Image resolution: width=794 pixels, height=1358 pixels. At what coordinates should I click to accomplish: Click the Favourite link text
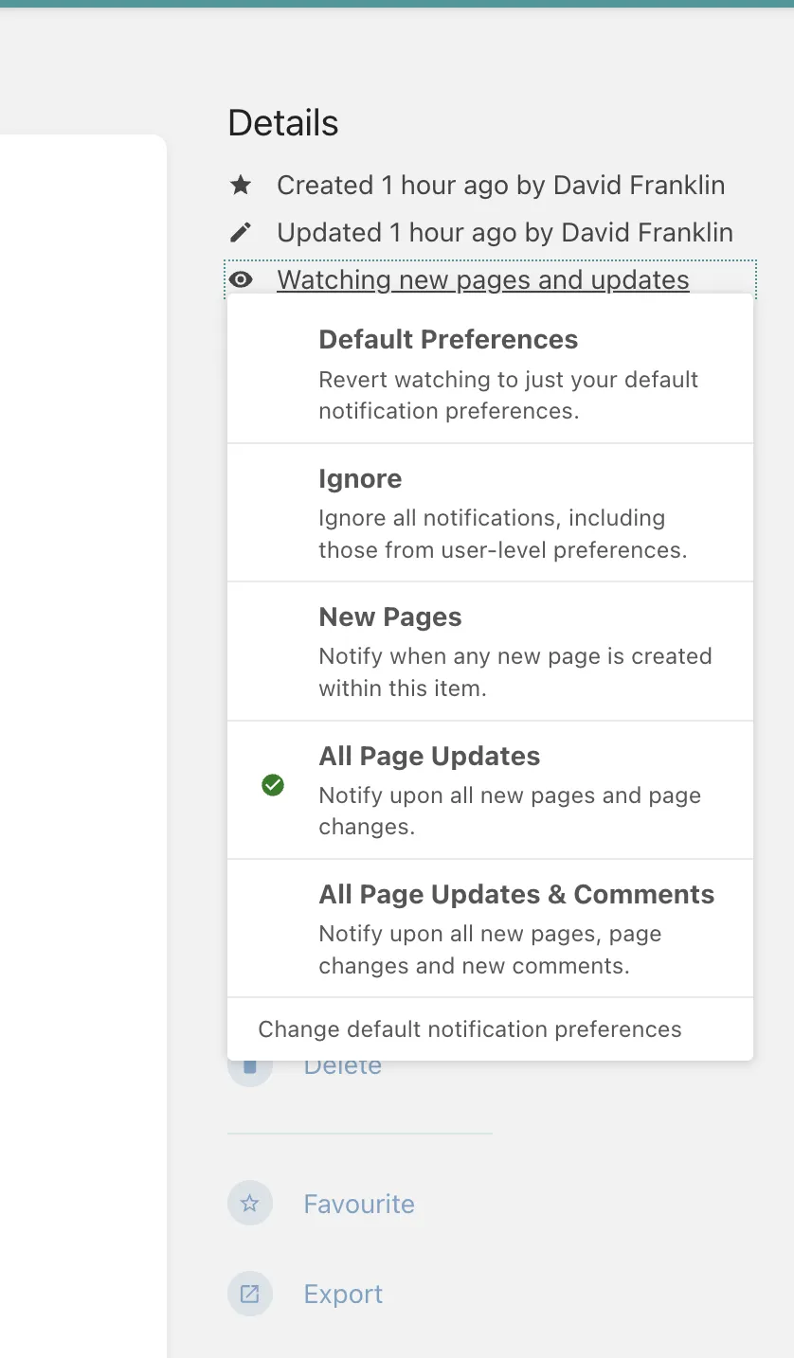point(359,1205)
